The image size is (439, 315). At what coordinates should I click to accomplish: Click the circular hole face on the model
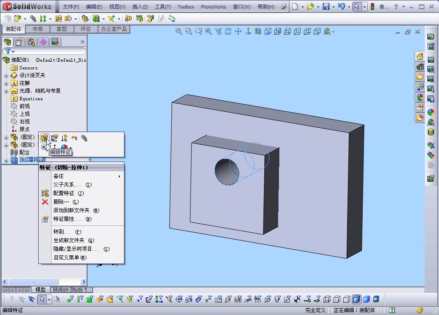pyautogui.click(x=226, y=173)
